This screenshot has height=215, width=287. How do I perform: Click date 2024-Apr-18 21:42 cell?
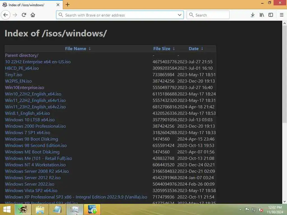(196, 107)
